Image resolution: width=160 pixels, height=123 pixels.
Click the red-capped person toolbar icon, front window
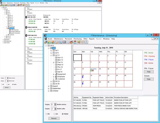pyautogui.click(x=75, y=42)
